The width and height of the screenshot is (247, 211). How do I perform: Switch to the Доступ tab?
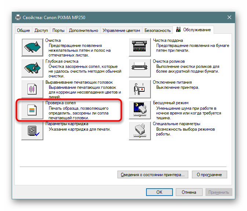click(x=41, y=30)
